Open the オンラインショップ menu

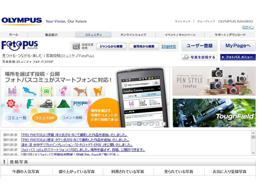(x=133, y=35)
